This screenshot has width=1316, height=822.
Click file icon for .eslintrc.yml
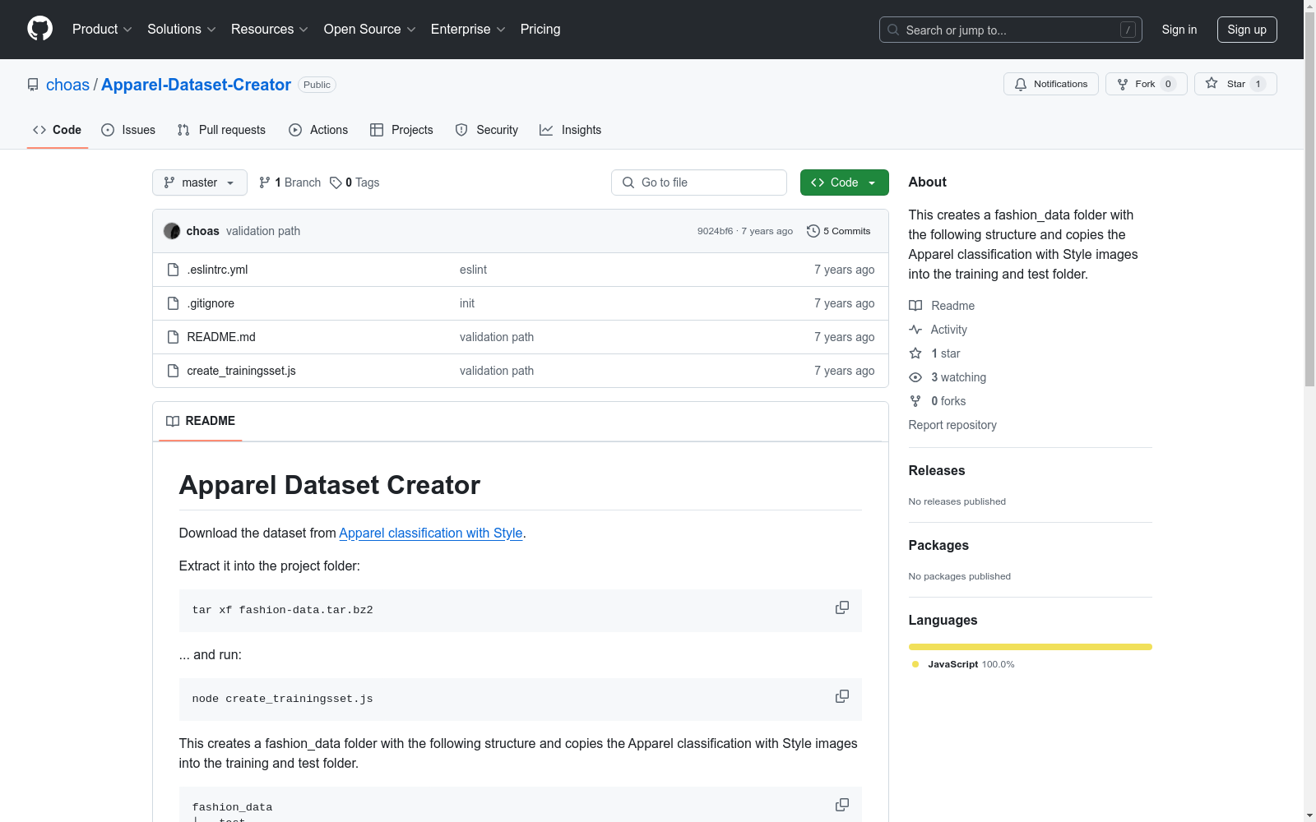(x=173, y=270)
